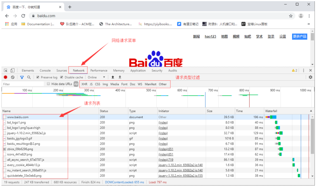This screenshot has height=187, width=316.
Task: Filter requests by XHR type
Action: [x=84, y=84]
